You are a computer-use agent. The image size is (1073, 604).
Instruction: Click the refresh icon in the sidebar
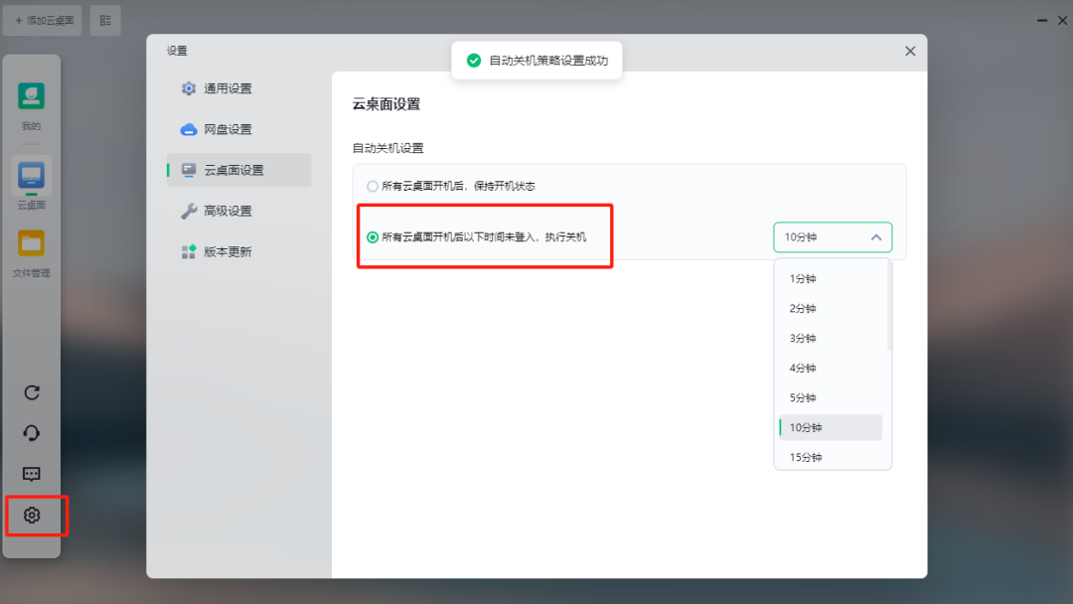tap(32, 392)
